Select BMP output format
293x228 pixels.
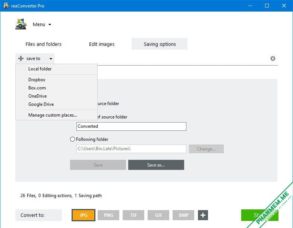183,215
